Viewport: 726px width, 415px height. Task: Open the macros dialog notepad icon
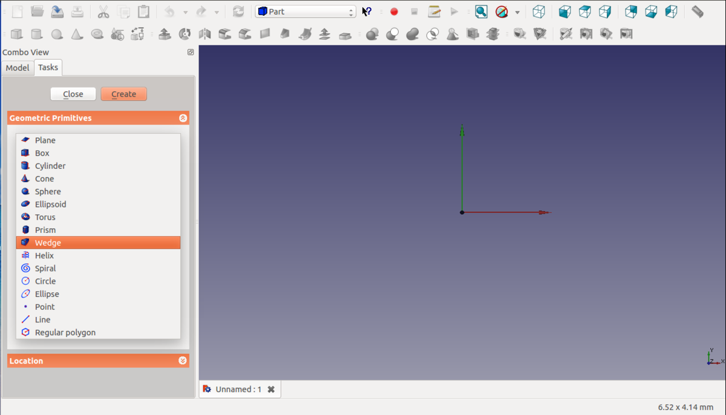(x=434, y=11)
